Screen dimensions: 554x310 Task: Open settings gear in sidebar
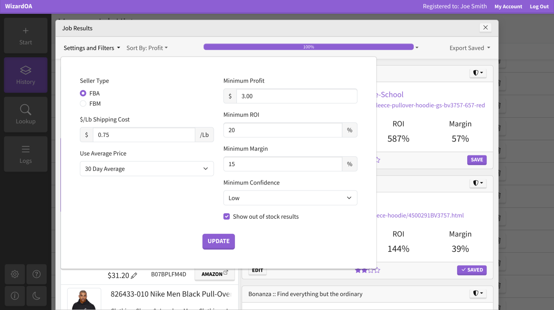(15, 274)
